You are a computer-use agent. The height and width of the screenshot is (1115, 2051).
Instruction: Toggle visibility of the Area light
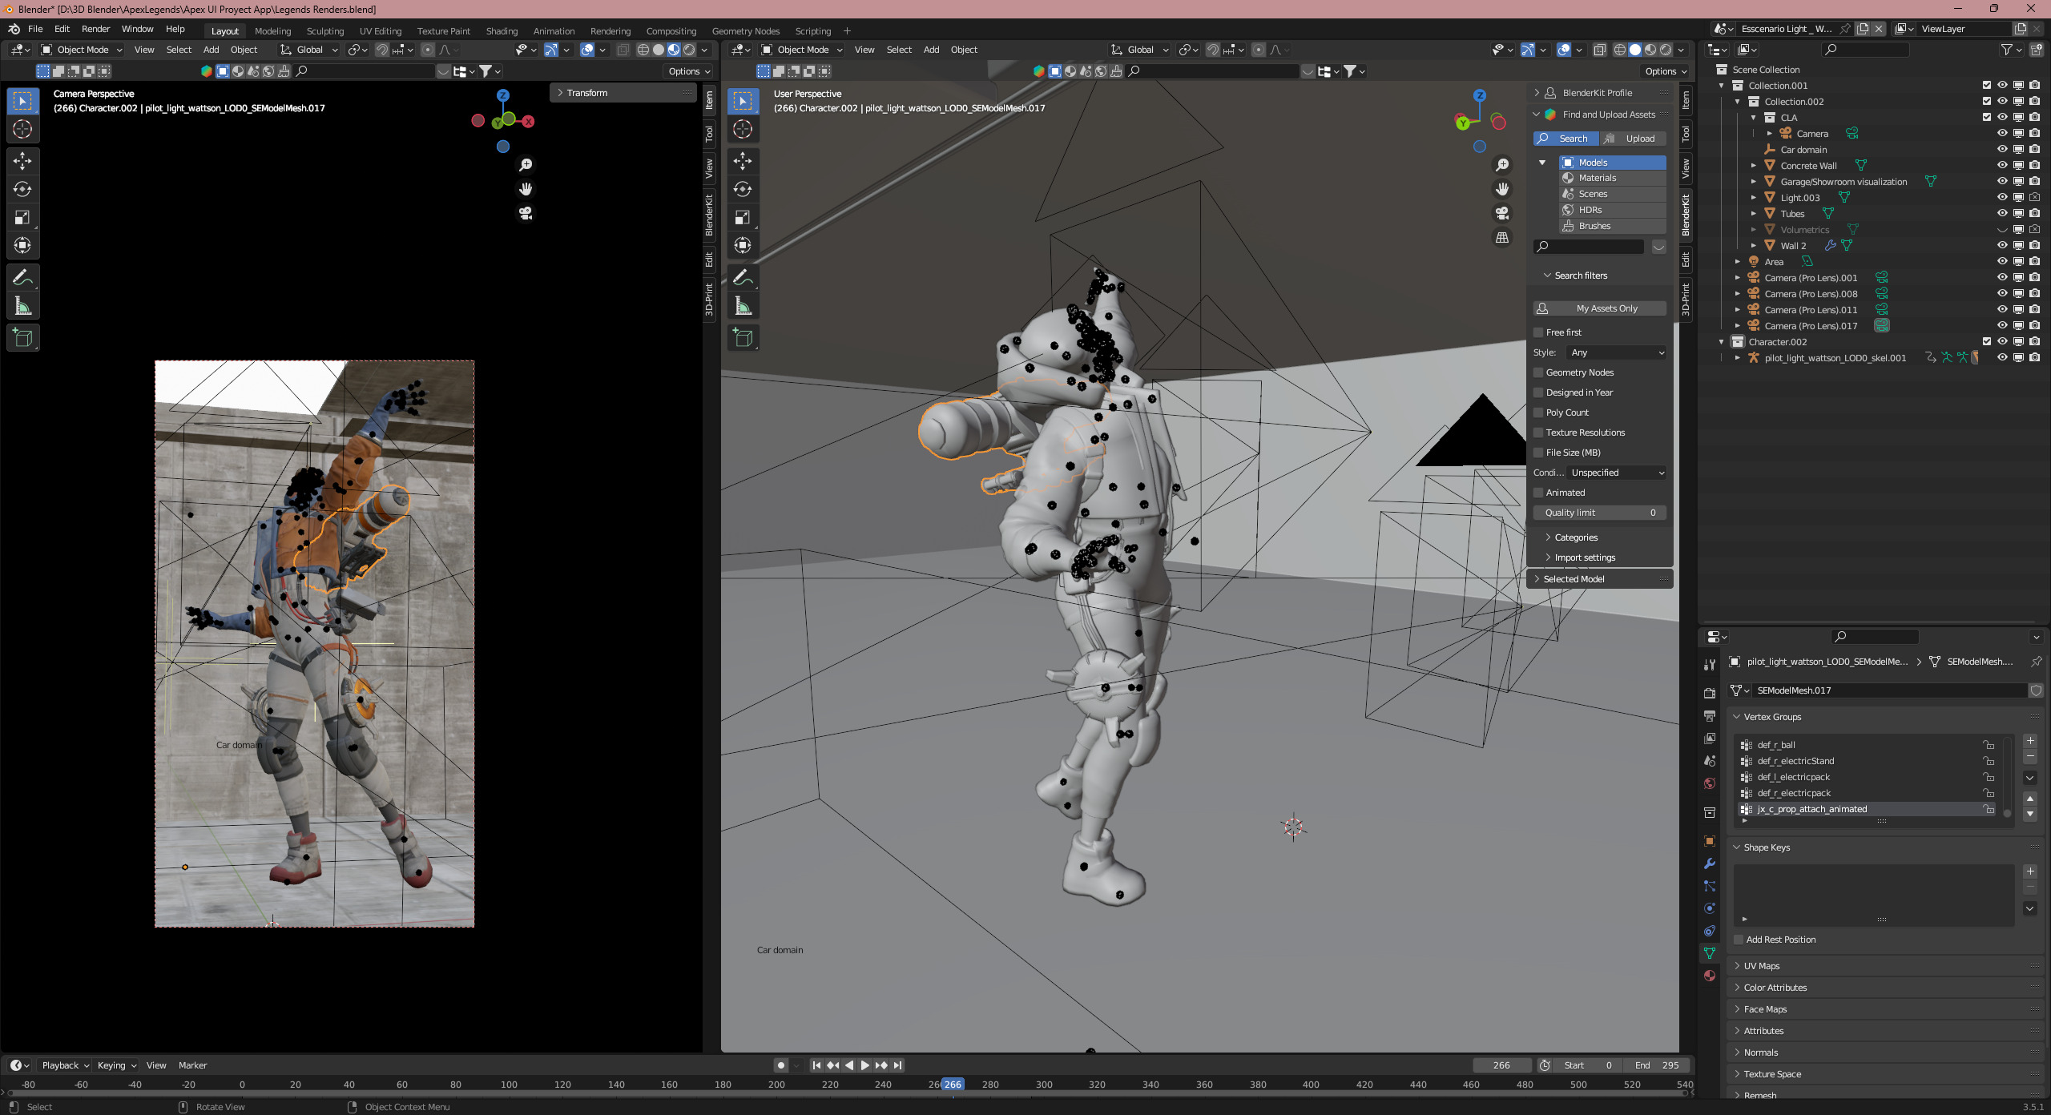(2002, 262)
